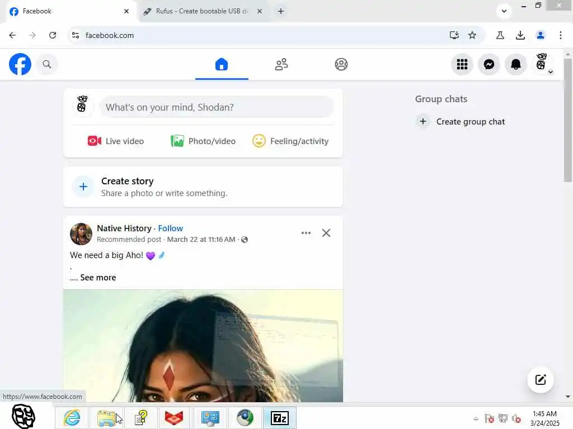Image resolution: width=573 pixels, height=429 pixels.
Task: Click the new message compose floating button
Action: point(541,380)
